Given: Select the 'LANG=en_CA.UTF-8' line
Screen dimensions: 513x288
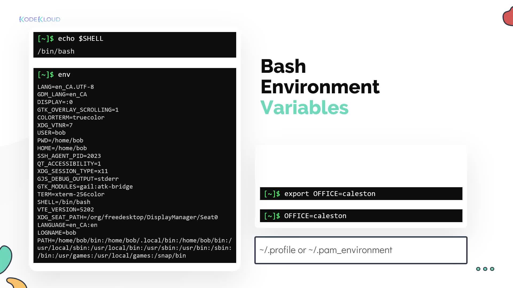Looking at the screenshot, I should click(x=65, y=87).
